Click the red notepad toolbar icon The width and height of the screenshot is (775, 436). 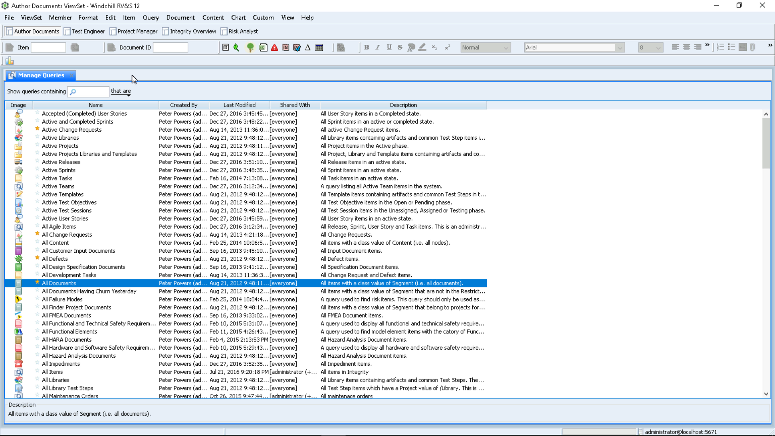pos(286,48)
